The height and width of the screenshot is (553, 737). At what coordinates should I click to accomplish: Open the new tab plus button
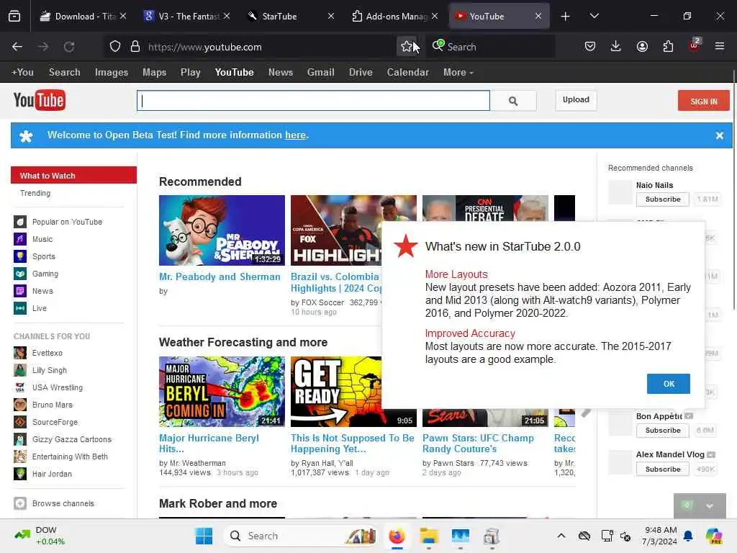[x=566, y=17]
